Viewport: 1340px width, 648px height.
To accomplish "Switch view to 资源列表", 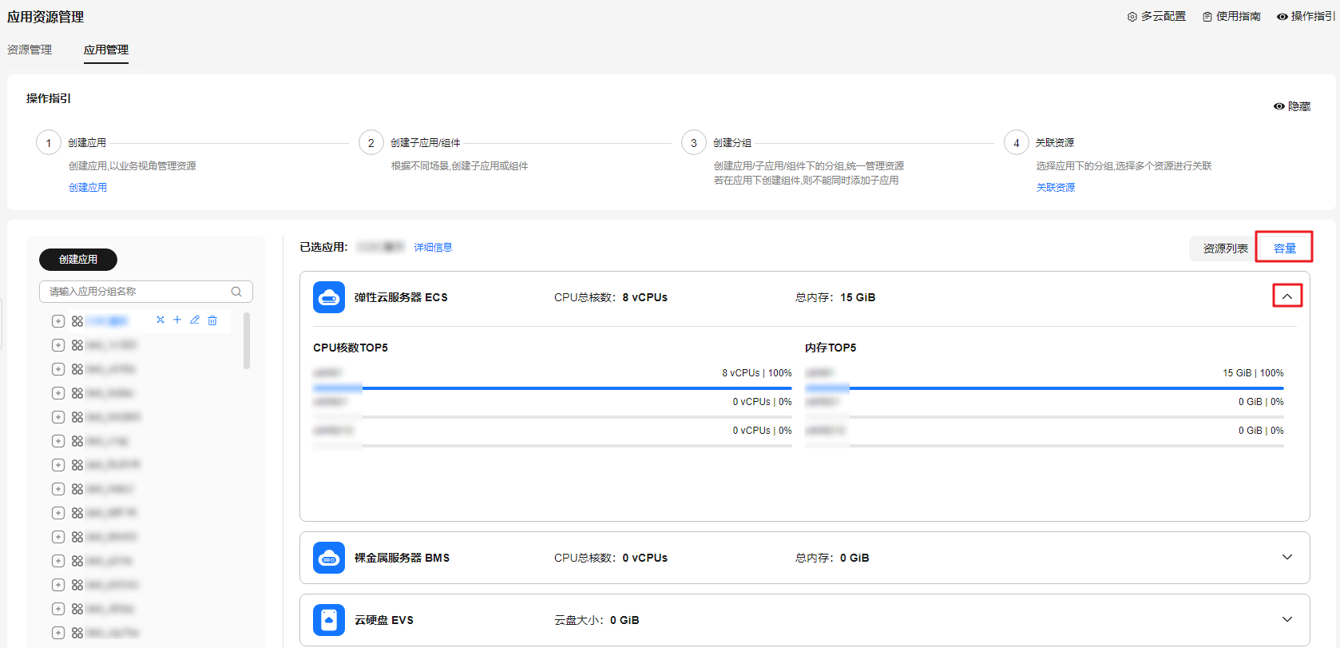I will coord(1225,248).
